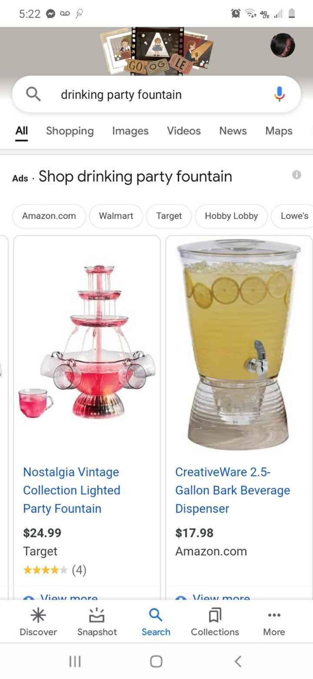This screenshot has width=313, height=679.
Task: Open the More menu in bottom navigation
Action: [274, 622]
